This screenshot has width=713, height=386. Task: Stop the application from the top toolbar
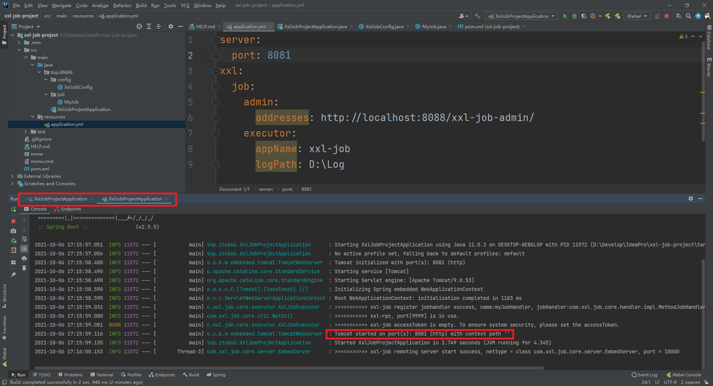pos(667,16)
